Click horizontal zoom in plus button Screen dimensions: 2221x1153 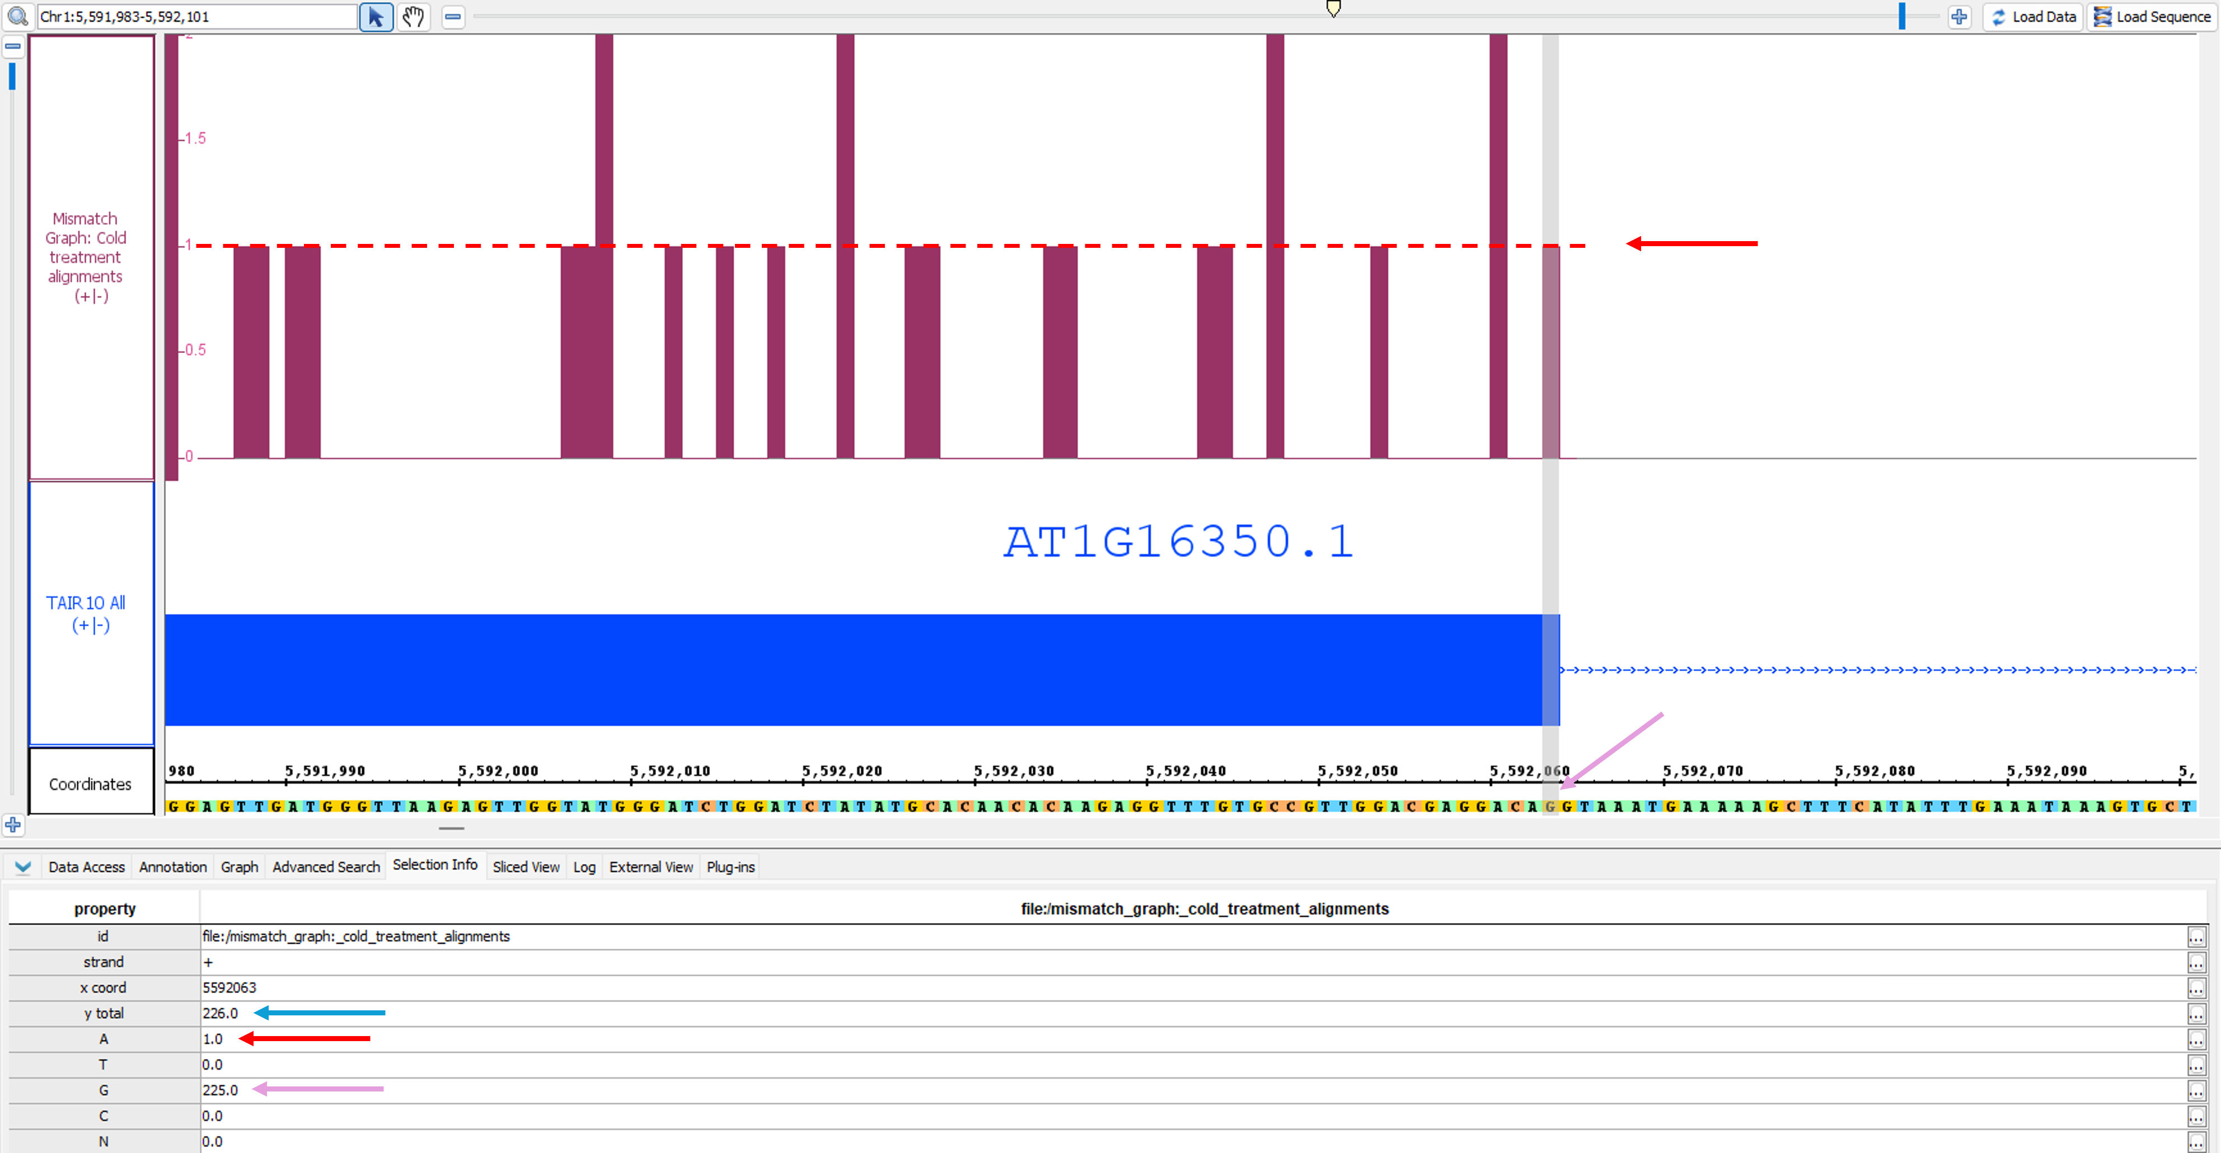(1958, 16)
